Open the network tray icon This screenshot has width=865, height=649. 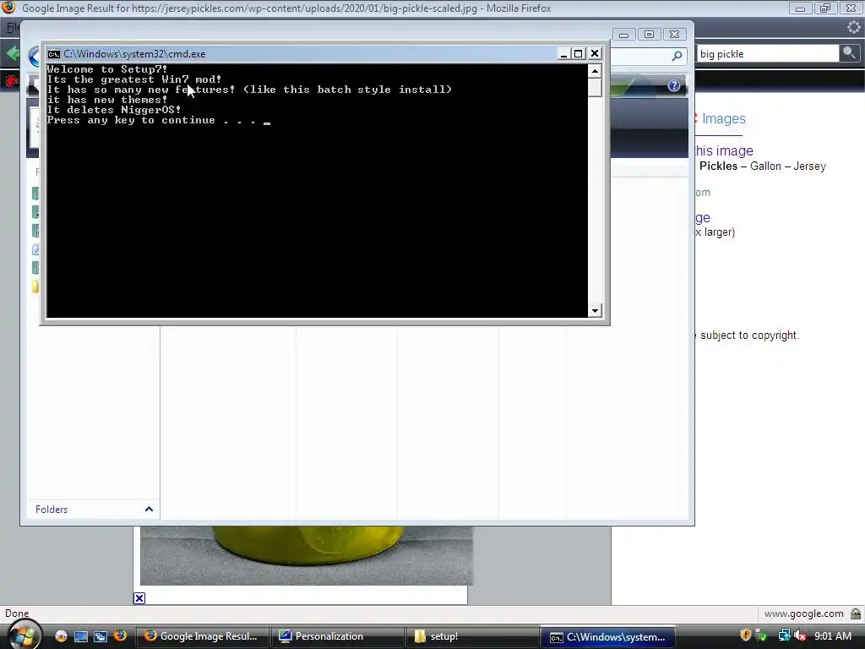tap(784, 635)
